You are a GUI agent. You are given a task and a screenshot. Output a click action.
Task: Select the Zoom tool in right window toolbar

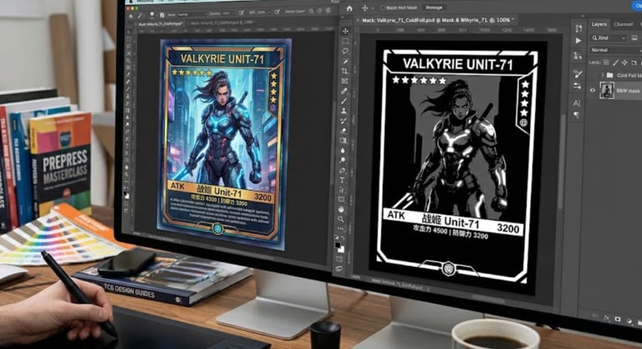click(340, 219)
